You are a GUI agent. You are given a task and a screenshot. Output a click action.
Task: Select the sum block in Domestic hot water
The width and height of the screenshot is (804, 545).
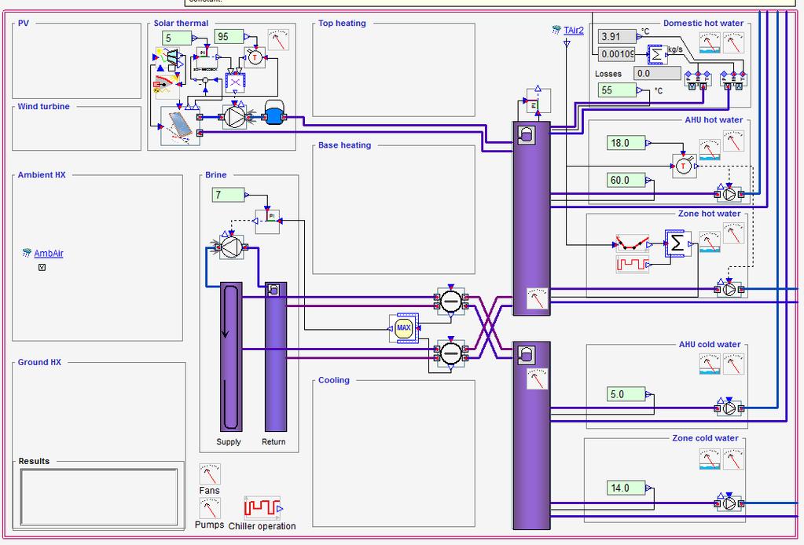(657, 54)
